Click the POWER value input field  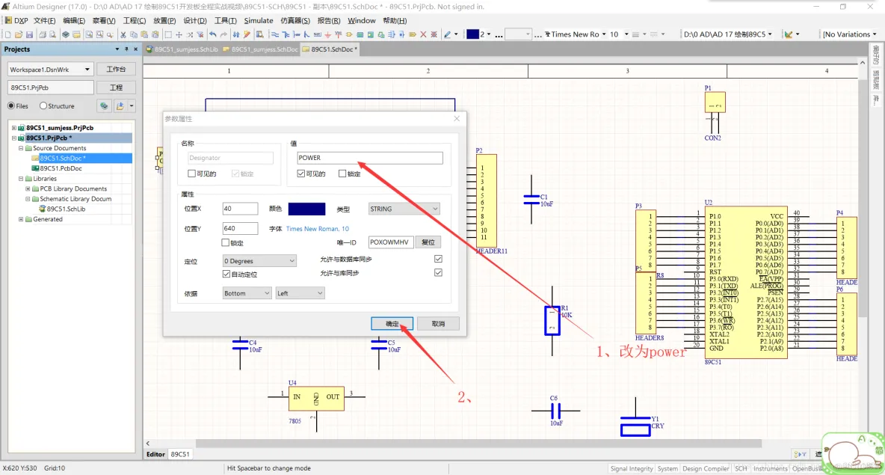pos(370,158)
